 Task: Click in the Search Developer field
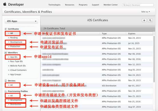(x=138, y=5)
